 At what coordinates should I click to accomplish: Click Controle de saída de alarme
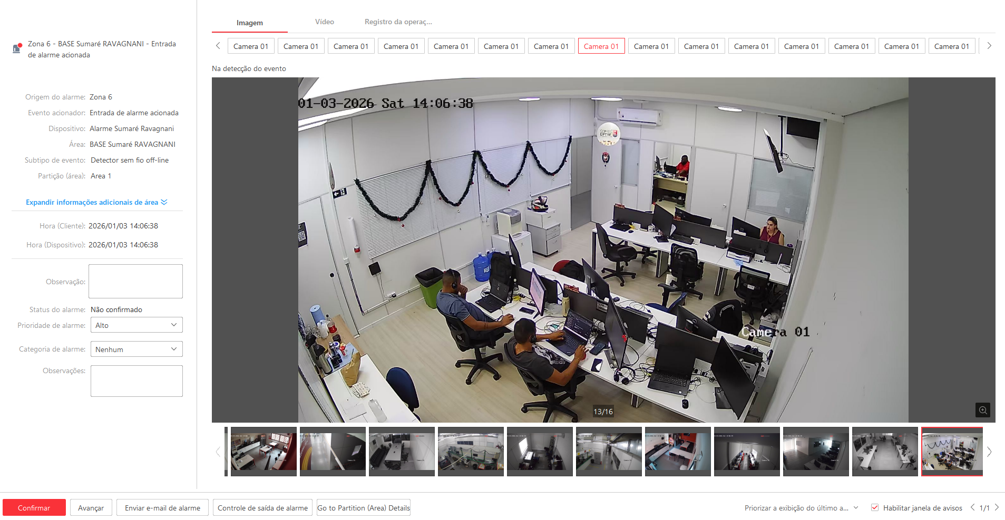pyautogui.click(x=262, y=508)
